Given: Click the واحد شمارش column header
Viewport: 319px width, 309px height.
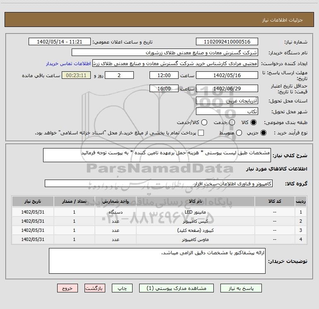Looking at the screenshot, I should 115,202.
